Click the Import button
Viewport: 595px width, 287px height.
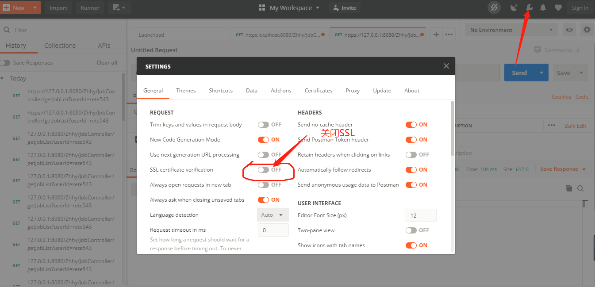pos(58,8)
